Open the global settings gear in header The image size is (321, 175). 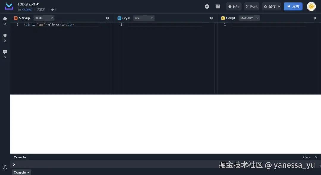(x=207, y=6)
